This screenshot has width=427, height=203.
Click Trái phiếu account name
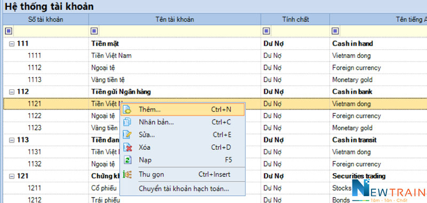pos(105,200)
